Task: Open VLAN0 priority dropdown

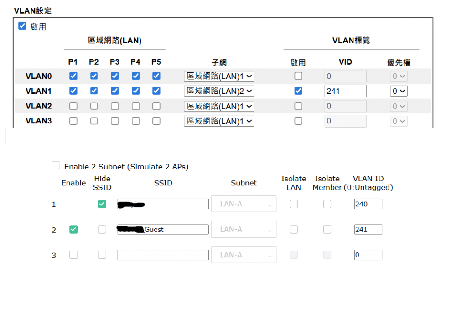Action: 399,76
